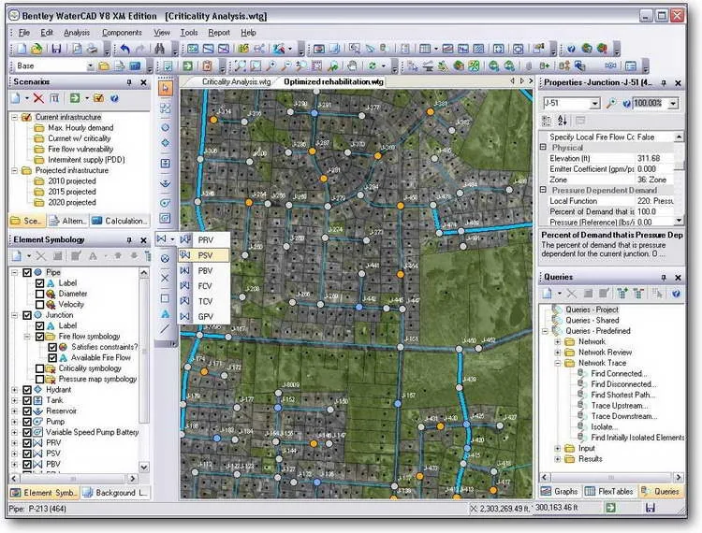The height and width of the screenshot is (533, 702).
Task: Click the Save disk icon in the toolbar
Action: coord(56,49)
